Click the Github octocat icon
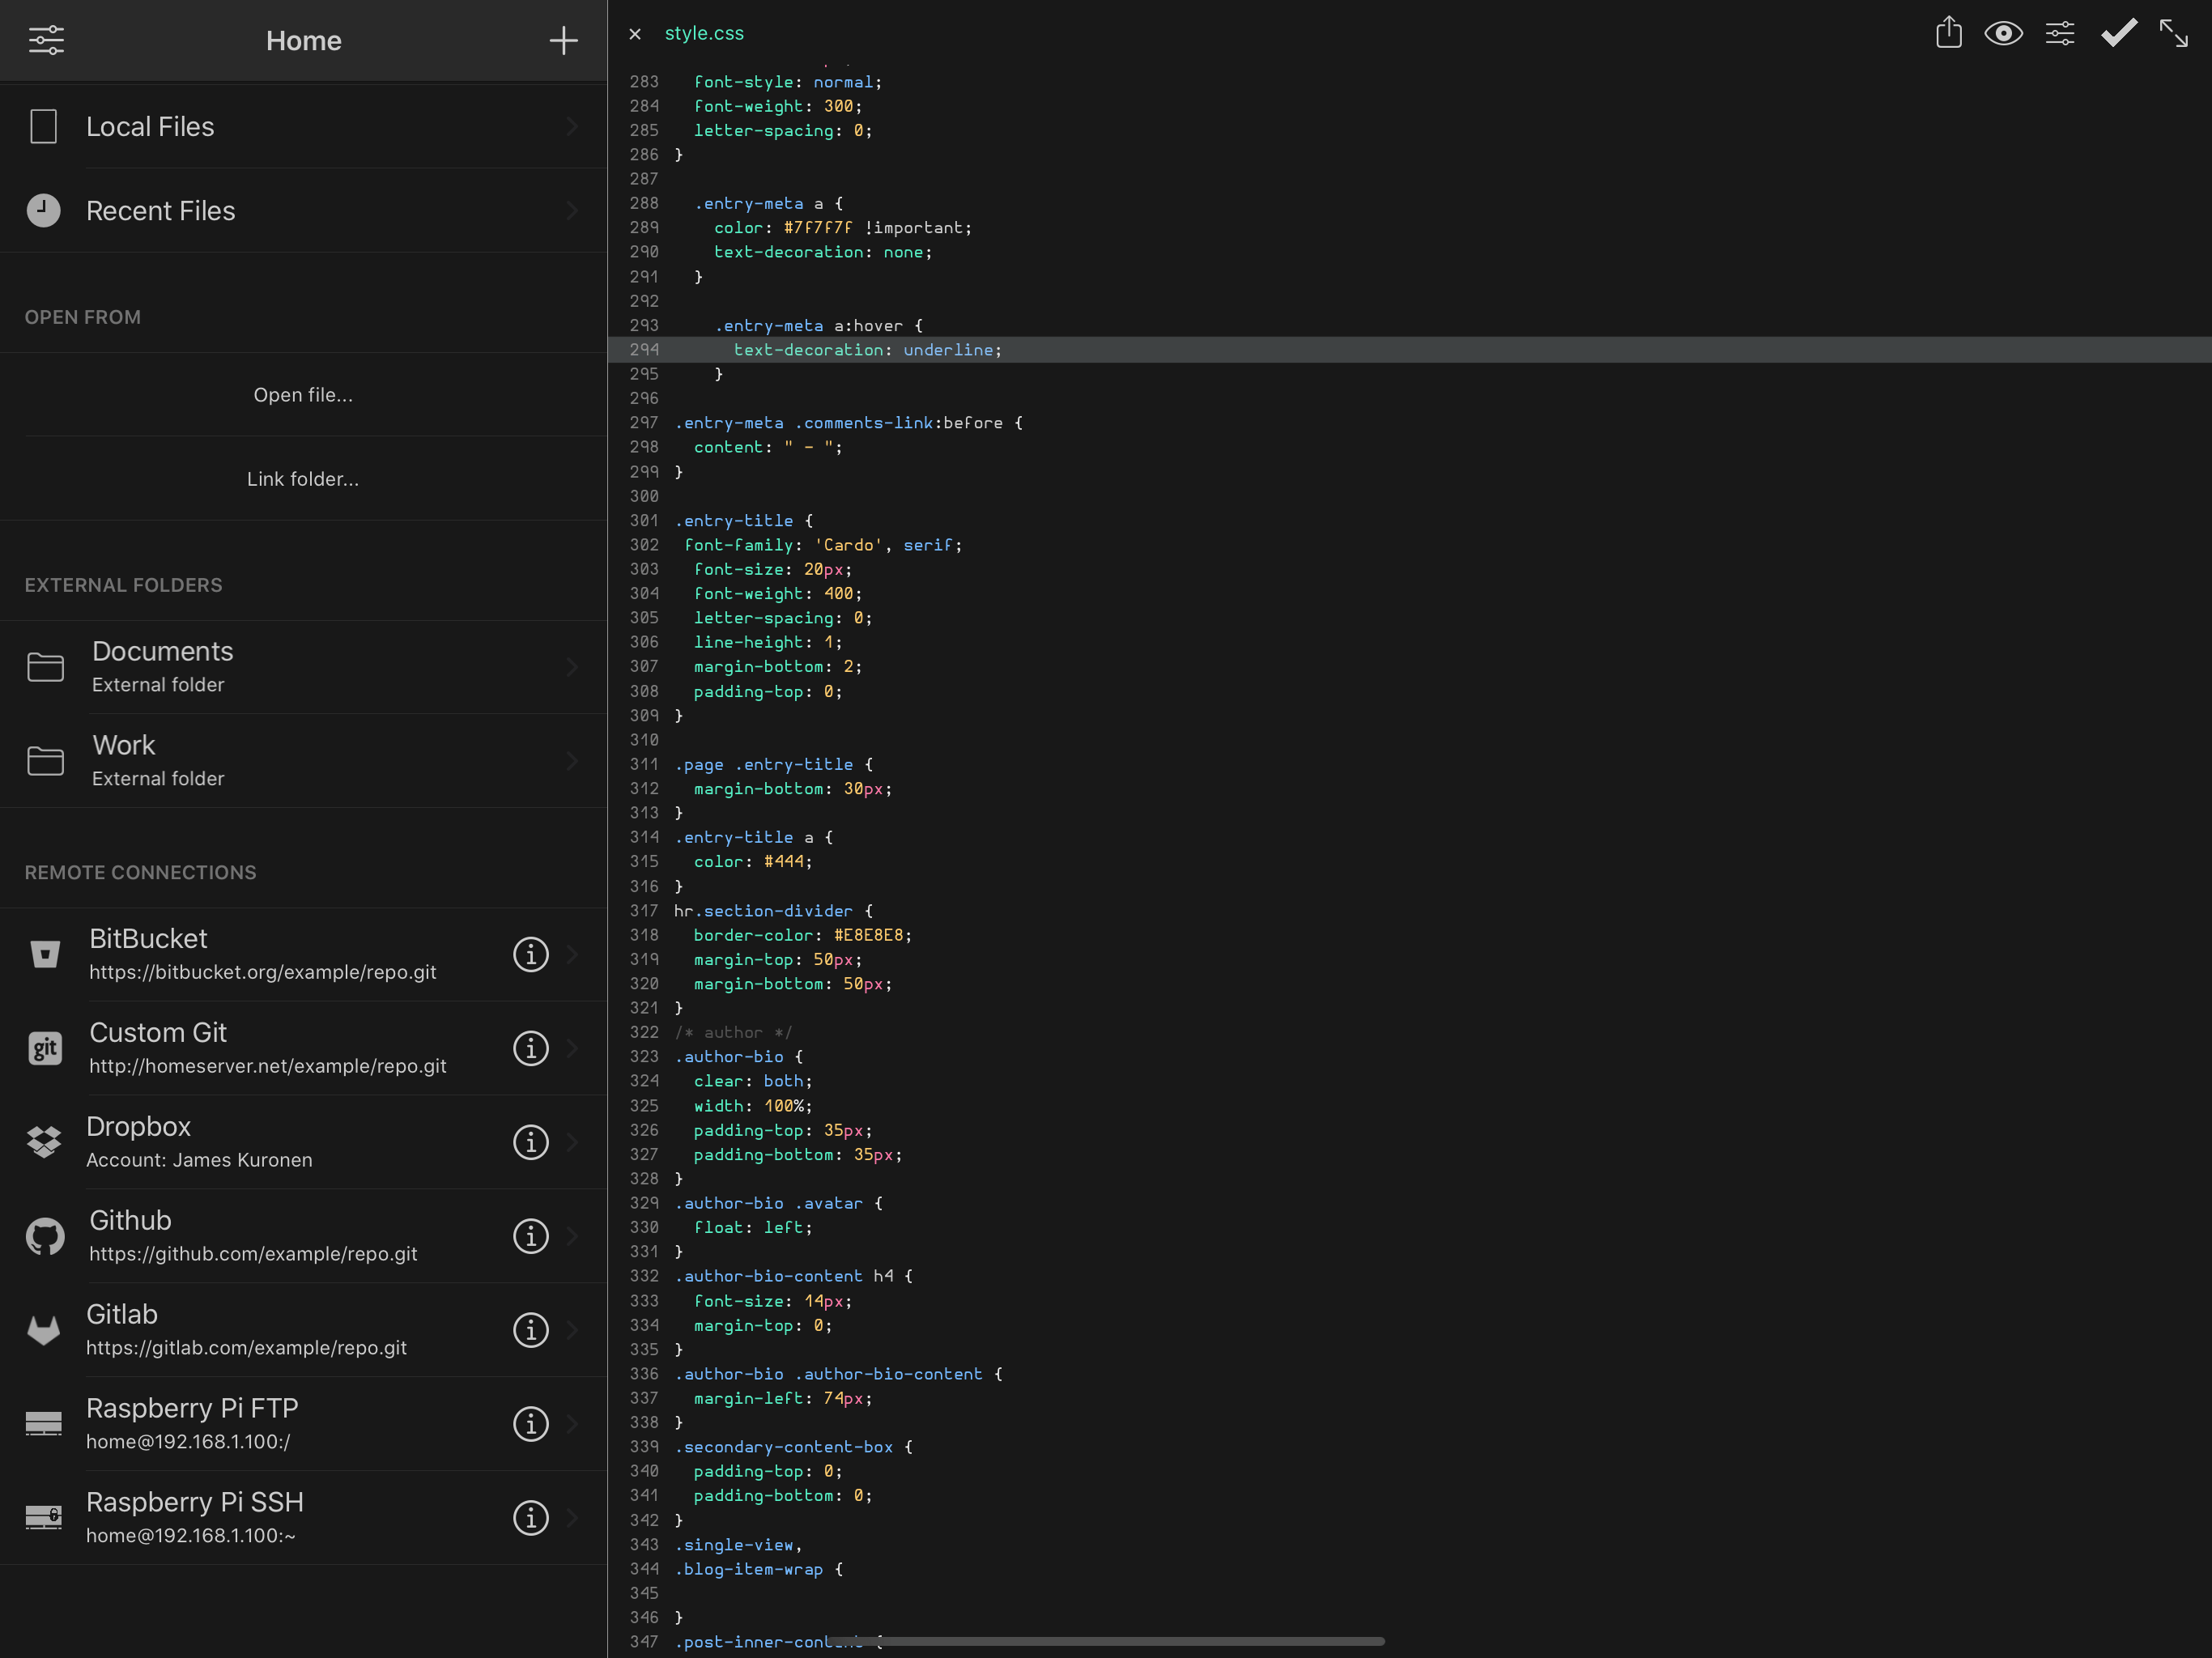 (44, 1236)
